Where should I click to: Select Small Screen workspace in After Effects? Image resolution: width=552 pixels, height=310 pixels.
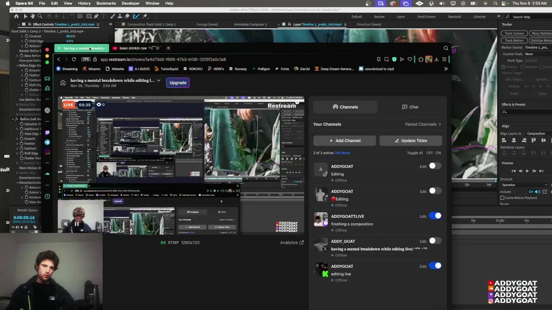[426, 17]
